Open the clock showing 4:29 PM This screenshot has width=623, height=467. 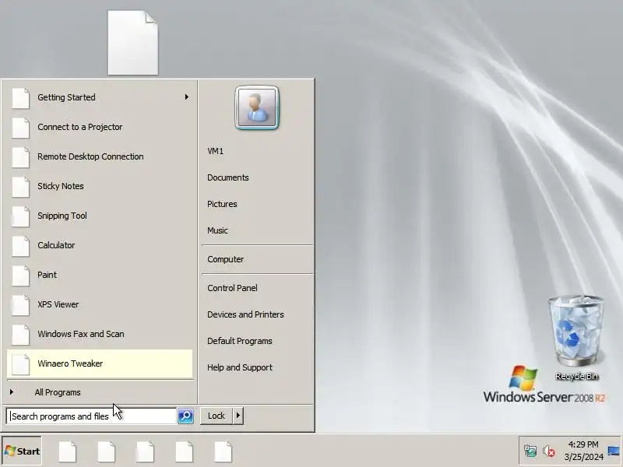[583, 451]
